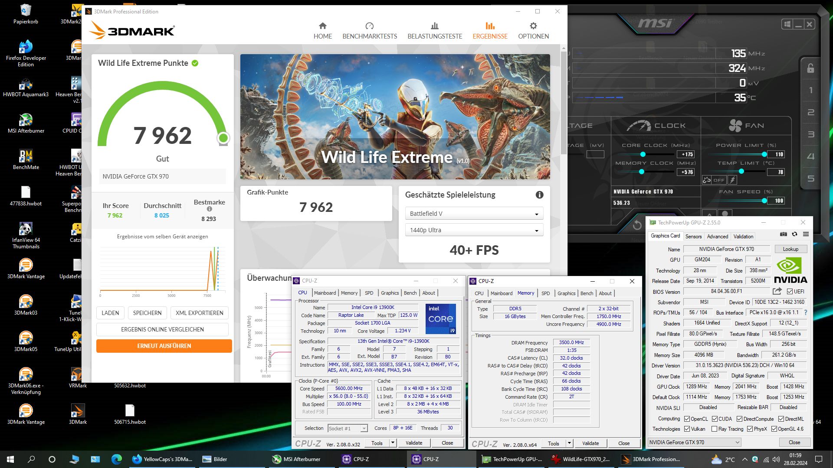The height and width of the screenshot is (468, 833).
Task: Open the SPD tab in right CPU-Z window
Action: click(545, 294)
